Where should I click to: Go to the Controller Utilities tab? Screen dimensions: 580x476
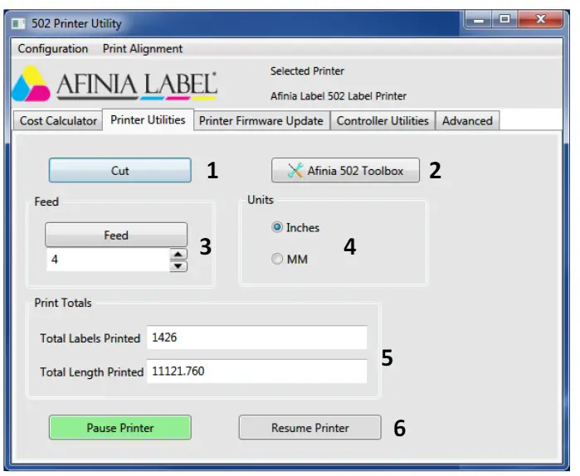pyautogui.click(x=382, y=121)
